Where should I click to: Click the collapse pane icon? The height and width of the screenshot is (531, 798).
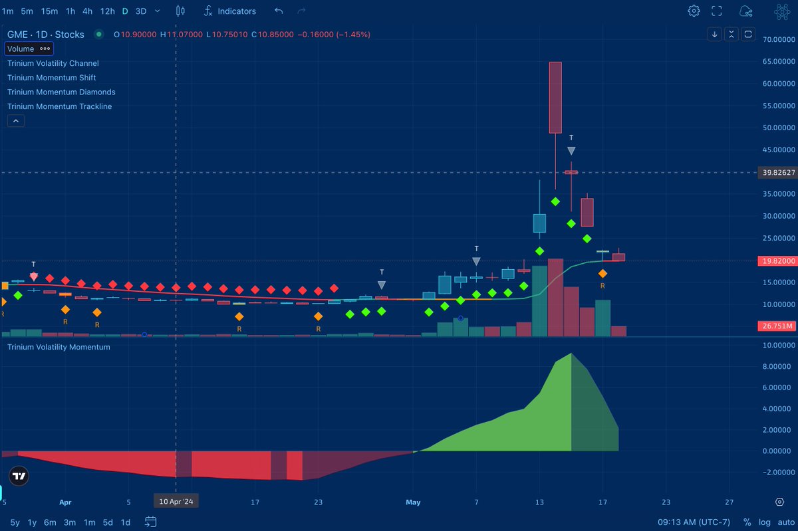coord(731,35)
